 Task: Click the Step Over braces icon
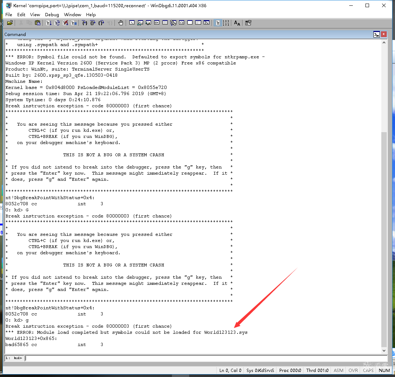(93, 23)
